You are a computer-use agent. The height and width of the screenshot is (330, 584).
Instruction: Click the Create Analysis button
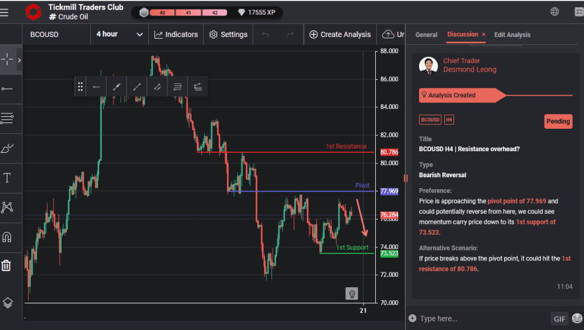point(340,34)
